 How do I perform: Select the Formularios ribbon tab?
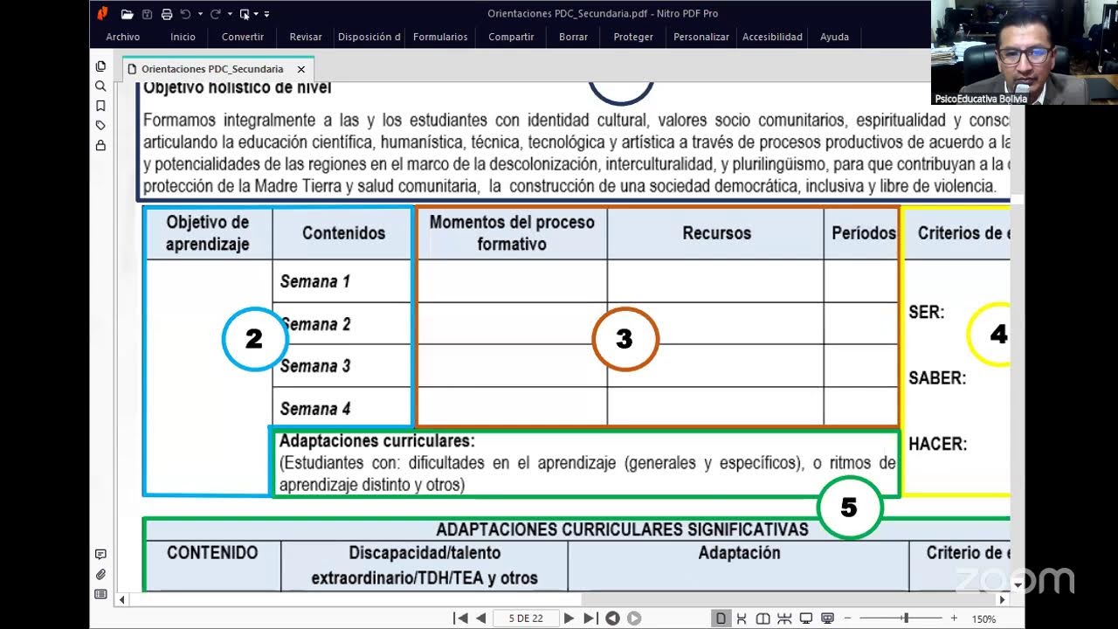click(x=440, y=37)
